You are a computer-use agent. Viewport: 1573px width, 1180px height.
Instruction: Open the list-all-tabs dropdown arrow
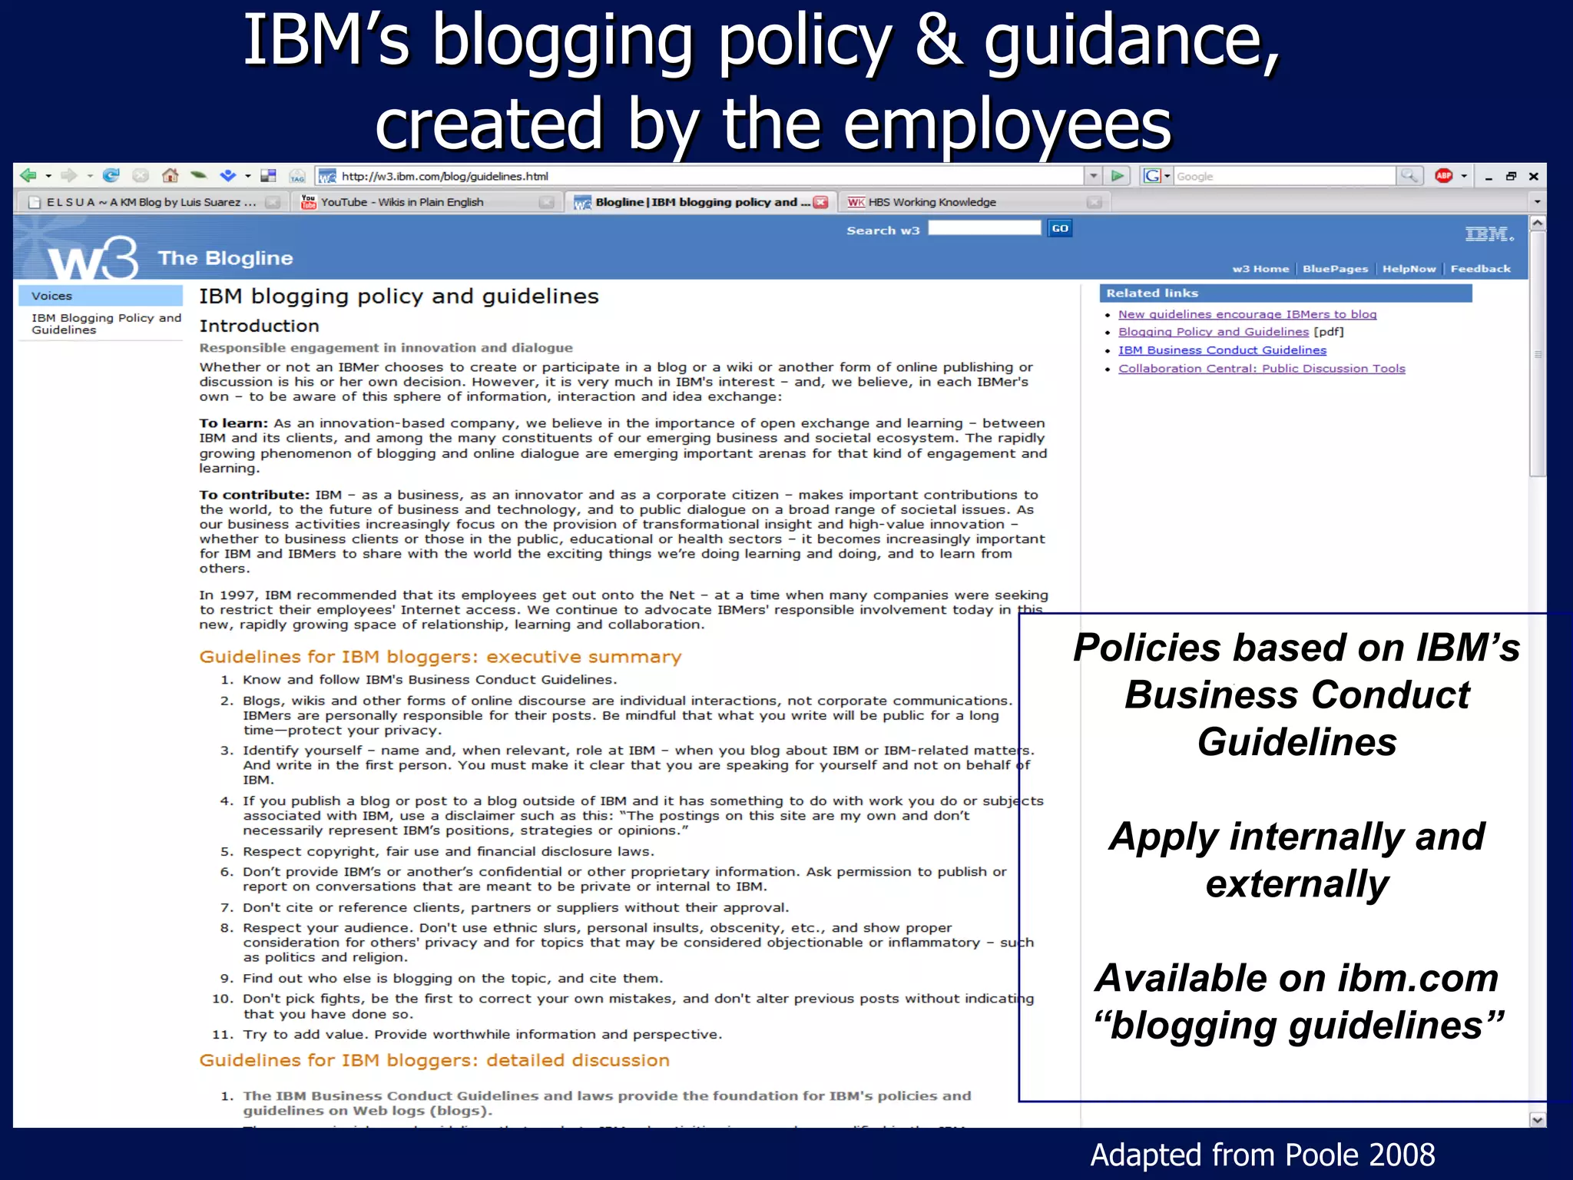click(x=1537, y=202)
